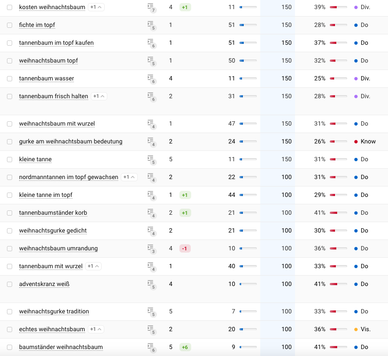
Task: Open SERP features icon for tannenbaum wasser
Action: [151, 79]
